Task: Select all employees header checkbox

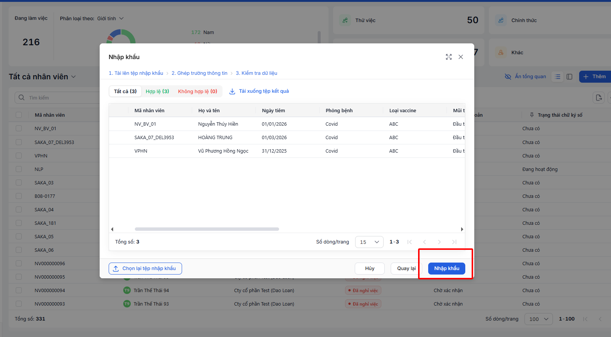Action: click(19, 115)
